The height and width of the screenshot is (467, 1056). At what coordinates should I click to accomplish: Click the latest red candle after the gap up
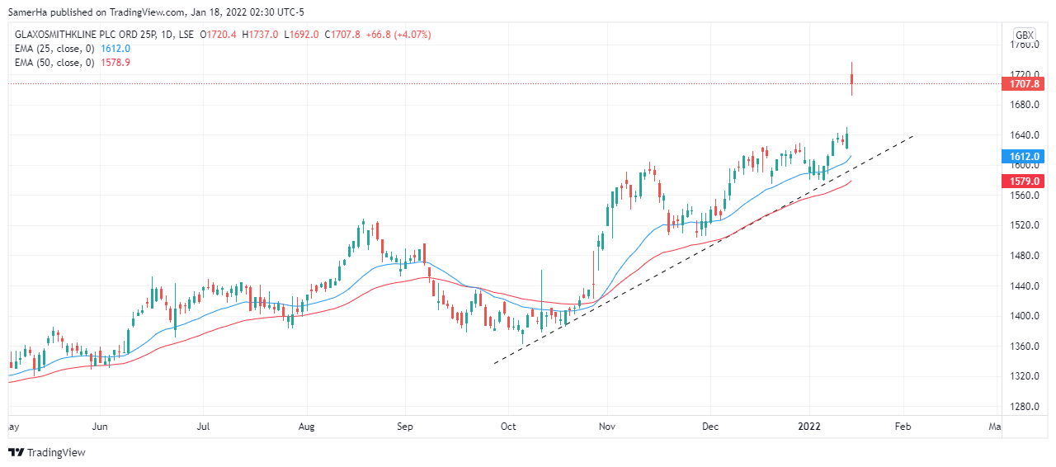[851, 80]
